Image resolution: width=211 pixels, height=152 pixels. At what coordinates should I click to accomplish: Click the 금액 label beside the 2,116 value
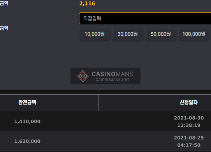(x=4, y=3)
